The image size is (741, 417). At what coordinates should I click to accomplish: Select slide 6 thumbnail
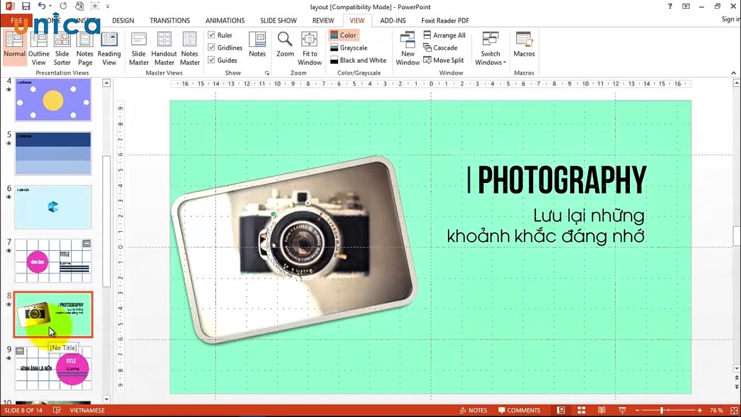[53, 207]
